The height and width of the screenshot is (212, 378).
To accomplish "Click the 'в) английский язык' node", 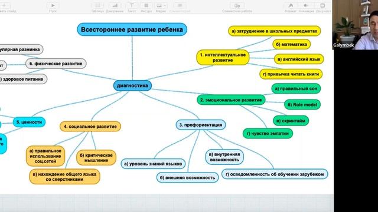I will [x=299, y=59].
